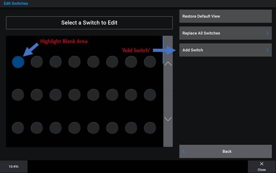Select first slot in bottom row

coord(18,128)
